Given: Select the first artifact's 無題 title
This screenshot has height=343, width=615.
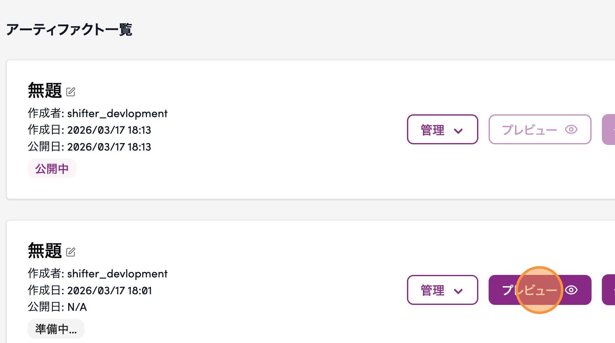Looking at the screenshot, I should [45, 91].
